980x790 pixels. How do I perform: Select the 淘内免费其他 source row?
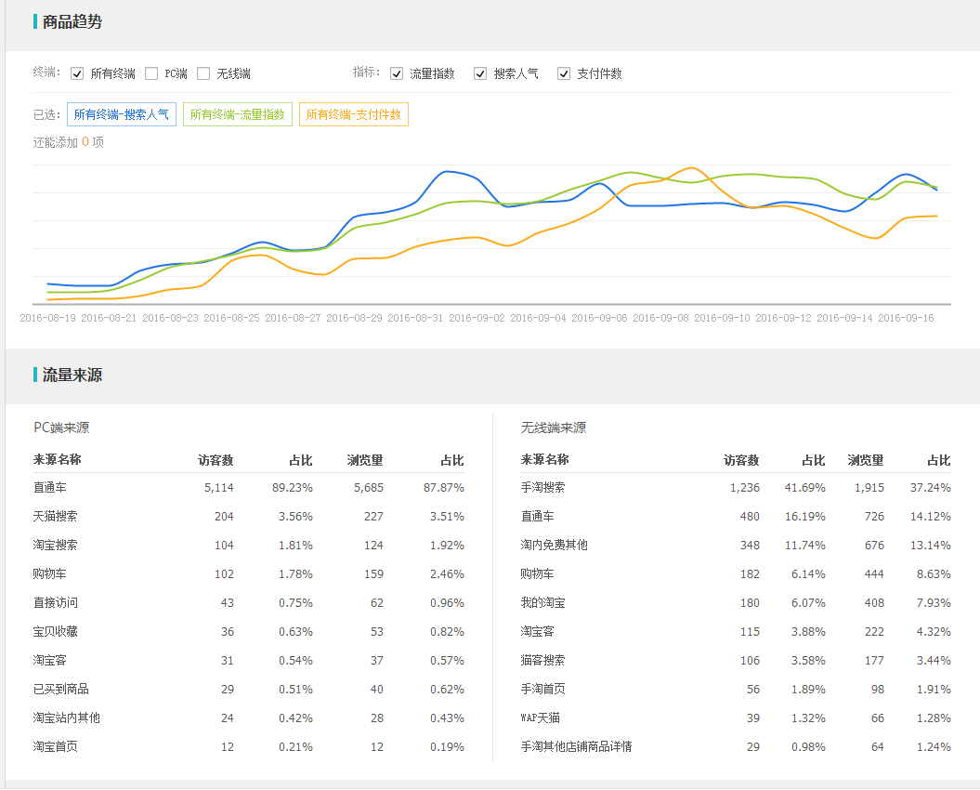click(x=736, y=545)
